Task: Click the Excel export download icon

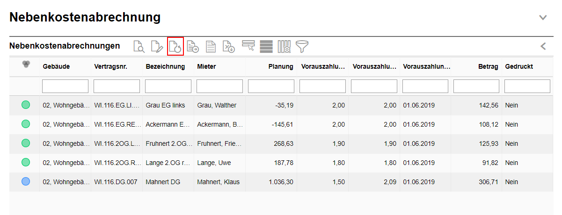Action: click(228, 46)
